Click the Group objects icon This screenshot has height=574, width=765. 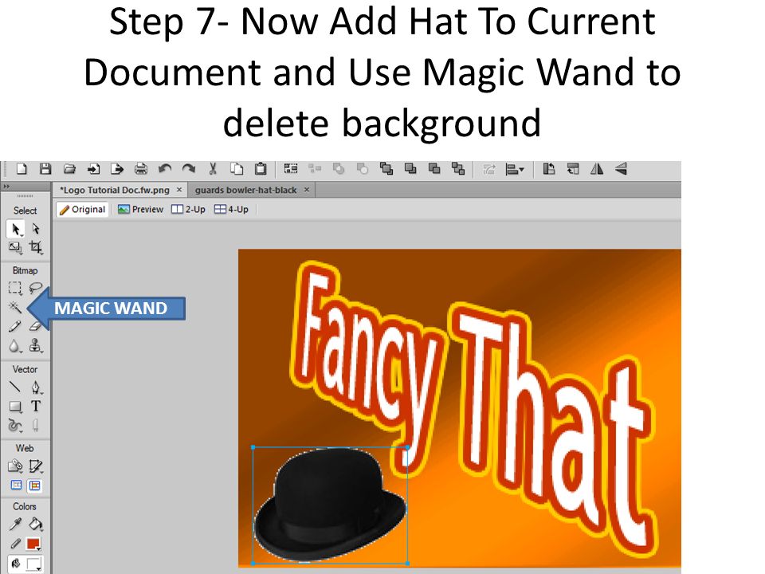click(x=291, y=169)
